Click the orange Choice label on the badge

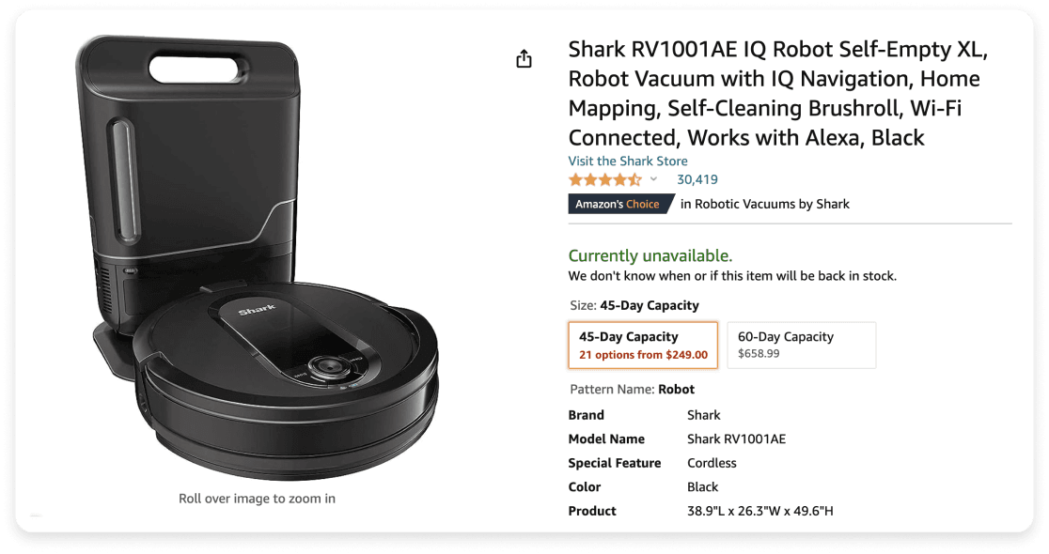click(642, 204)
